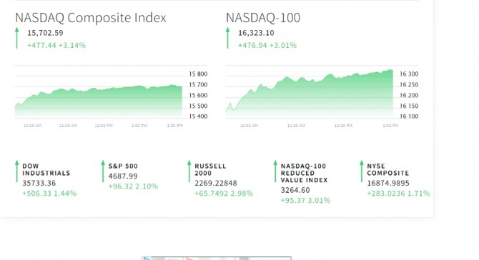Open the S&P 500 index label
Viewport: 479px width, 260px height.
pyautogui.click(x=123, y=166)
